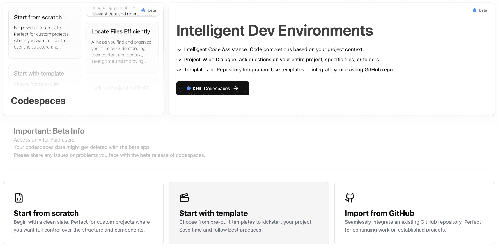
Task: Click the Intelligent Dev Environments heading
Action: tap(274, 31)
